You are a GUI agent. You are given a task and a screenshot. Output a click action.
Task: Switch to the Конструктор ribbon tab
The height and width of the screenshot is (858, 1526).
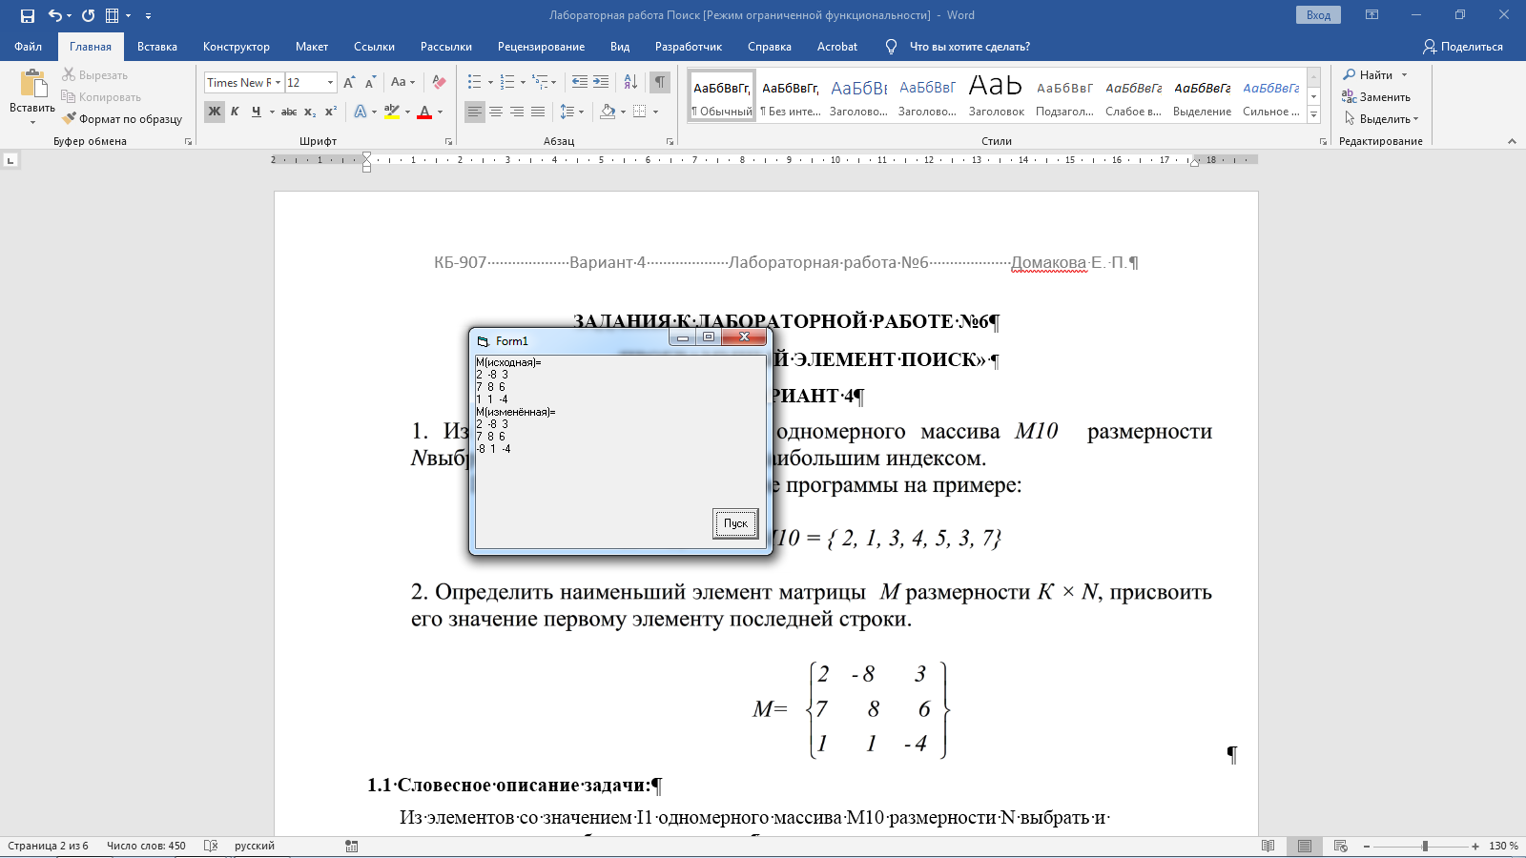click(237, 46)
